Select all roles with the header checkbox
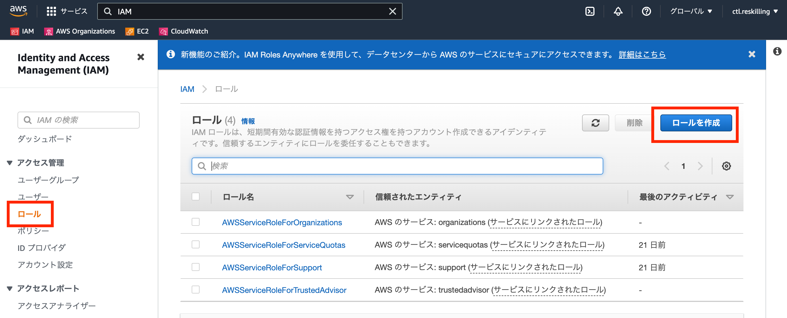787x318 pixels. pyautogui.click(x=196, y=197)
